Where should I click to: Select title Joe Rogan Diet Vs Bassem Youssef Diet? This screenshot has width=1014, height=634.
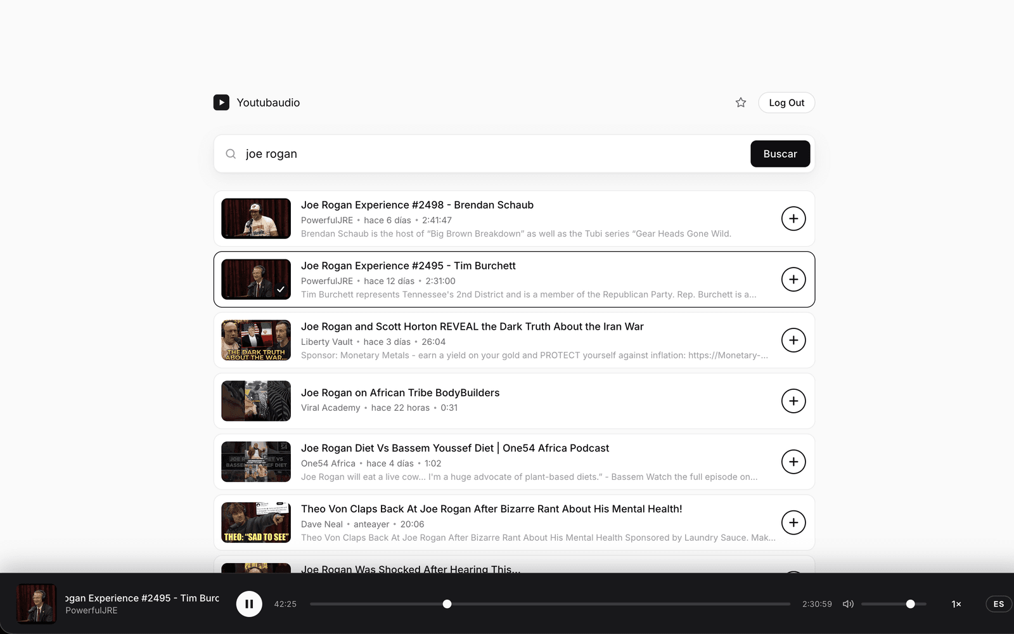click(x=455, y=448)
